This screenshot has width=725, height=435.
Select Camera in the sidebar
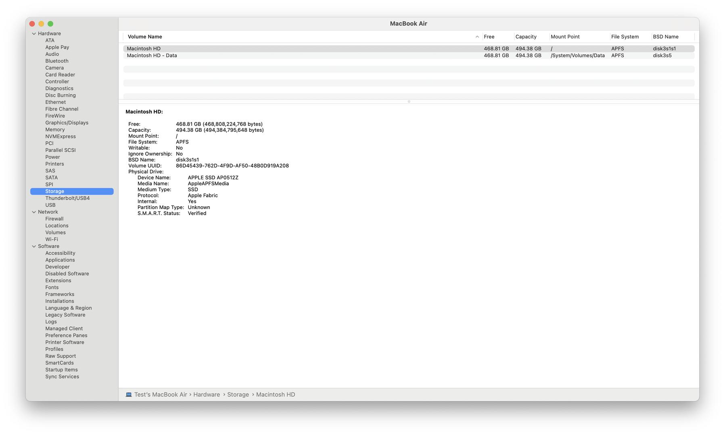click(x=54, y=68)
